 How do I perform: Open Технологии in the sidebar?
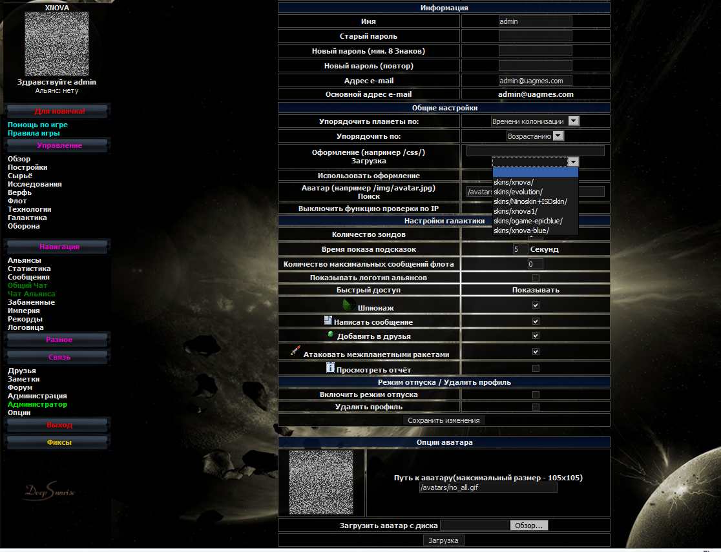click(x=30, y=209)
